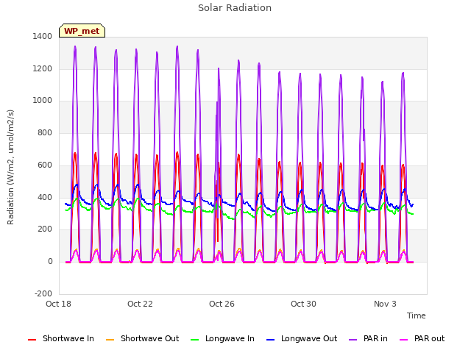Click the Time axis title
The height and width of the screenshot is (353, 471).
tap(417, 315)
